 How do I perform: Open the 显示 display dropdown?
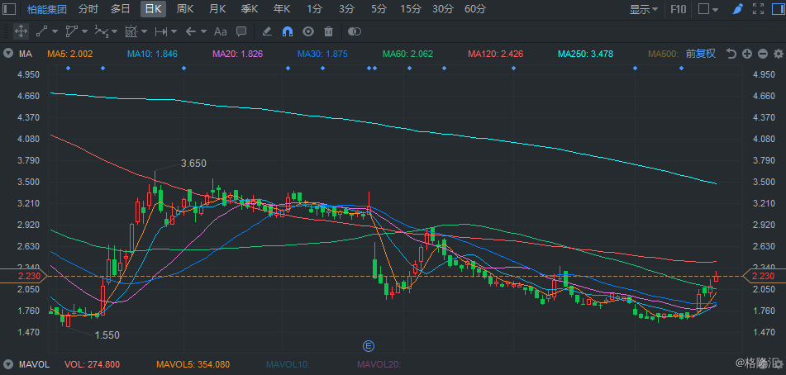[x=644, y=9]
